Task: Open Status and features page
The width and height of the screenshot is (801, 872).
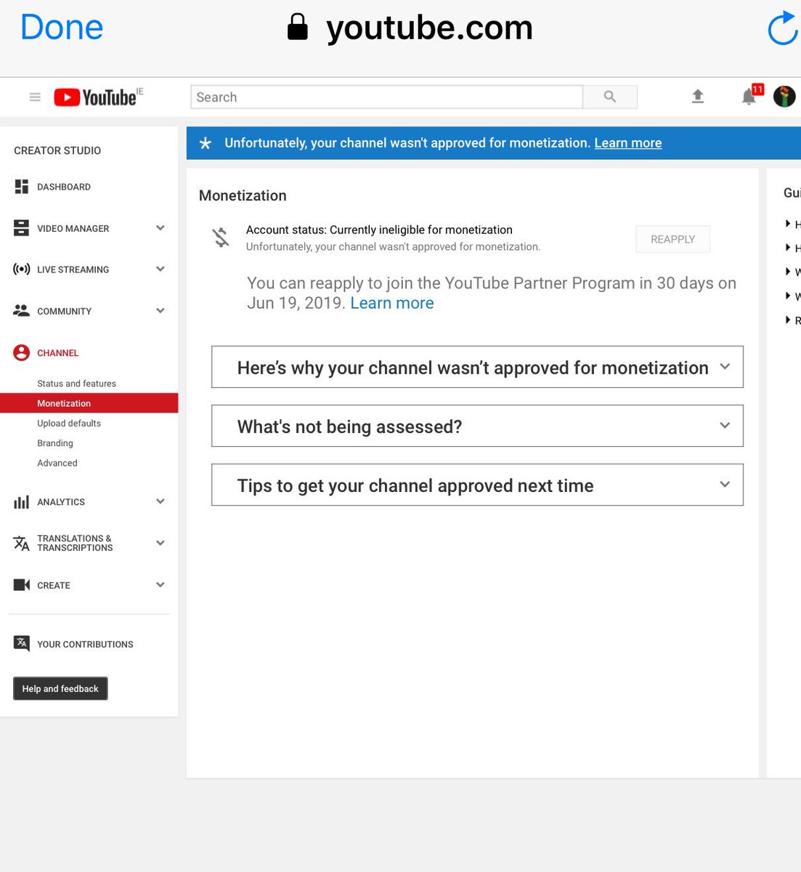Action: click(76, 384)
